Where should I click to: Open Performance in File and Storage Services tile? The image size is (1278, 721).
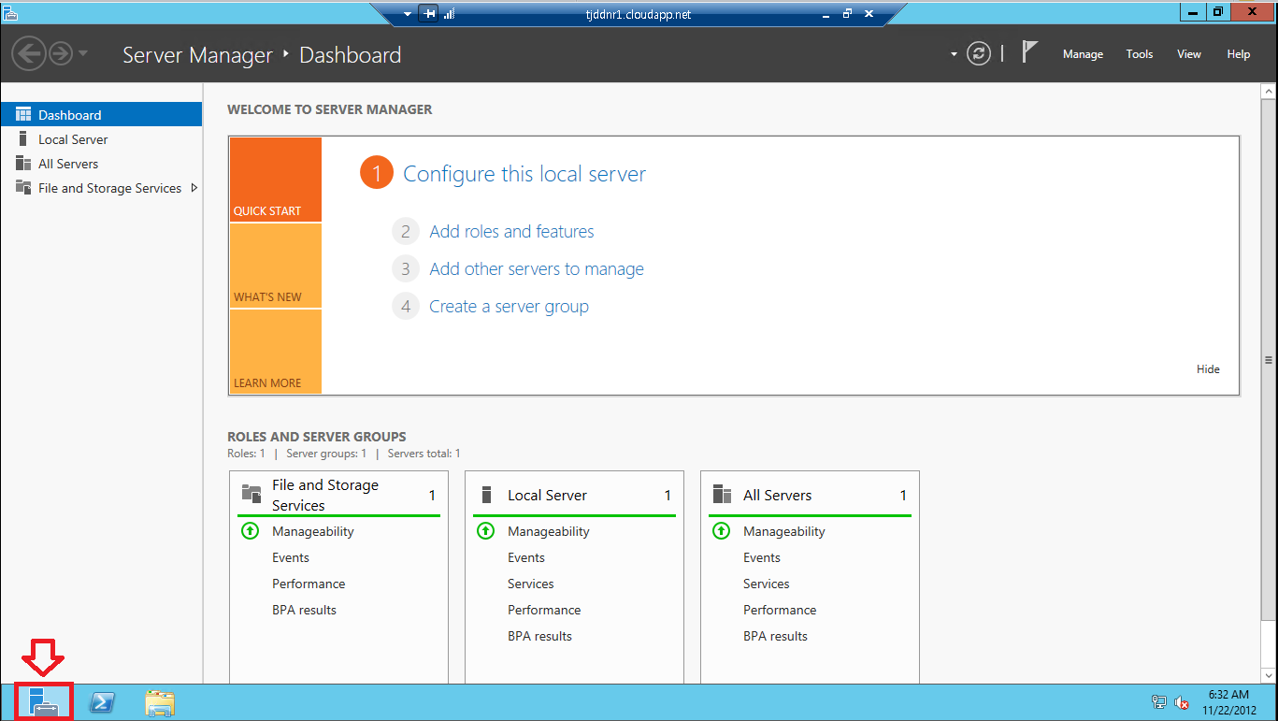[309, 584]
